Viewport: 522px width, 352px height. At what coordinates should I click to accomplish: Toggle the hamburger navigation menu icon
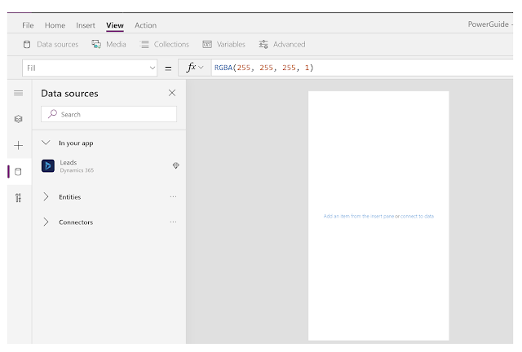click(x=19, y=93)
